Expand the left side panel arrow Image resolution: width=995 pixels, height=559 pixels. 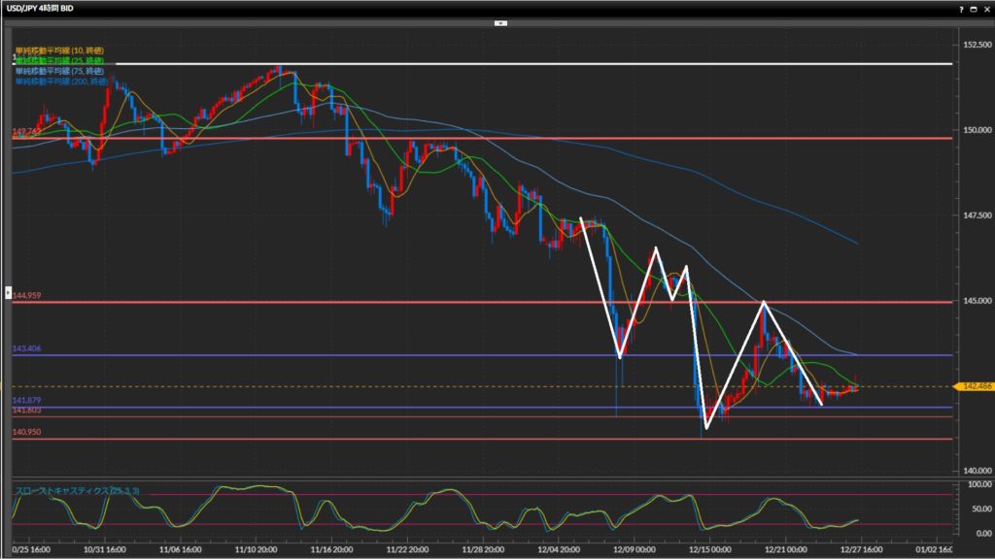click(10, 292)
